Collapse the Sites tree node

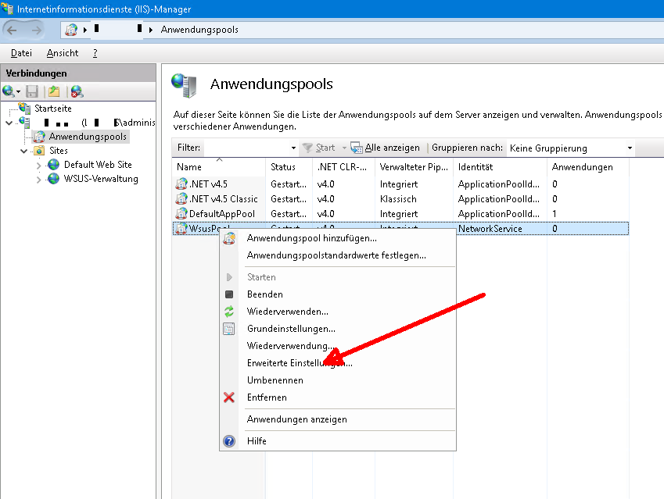click(x=25, y=151)
